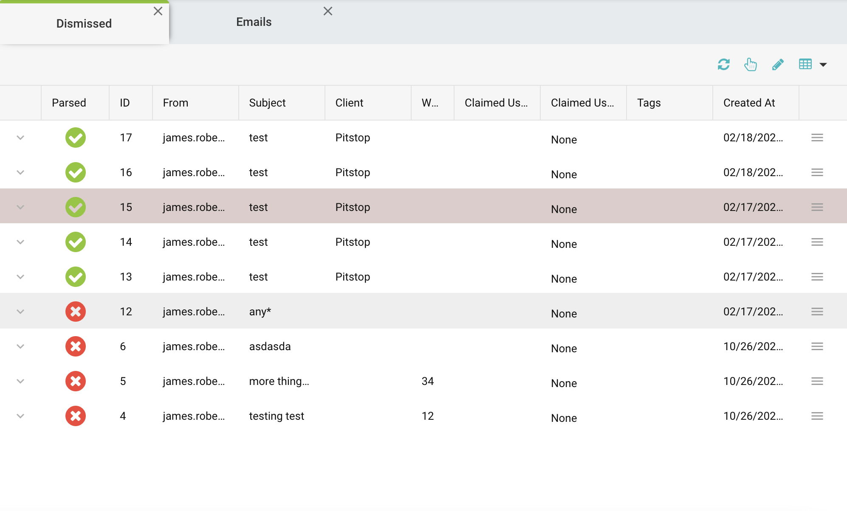The image size is (847, 511).
Task: Expand row details for email ID 17
Action: pos(20,138)
